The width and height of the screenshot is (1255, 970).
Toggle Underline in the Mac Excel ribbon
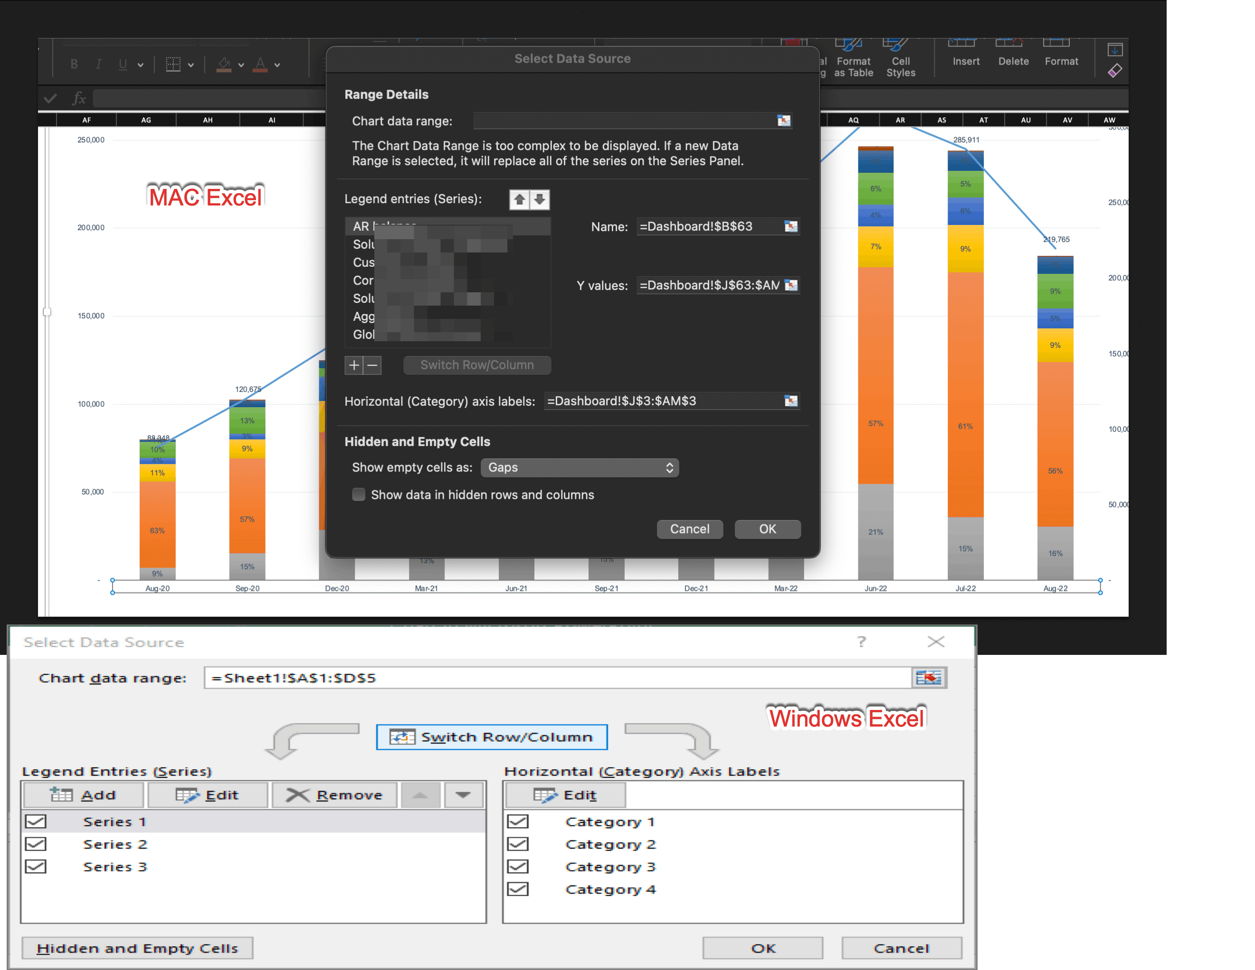tap(123, 64)
